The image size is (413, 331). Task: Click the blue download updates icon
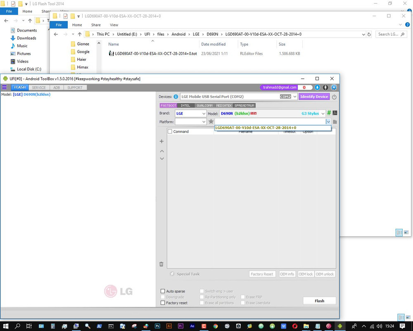pyautogui.click(x=317, y=87)
